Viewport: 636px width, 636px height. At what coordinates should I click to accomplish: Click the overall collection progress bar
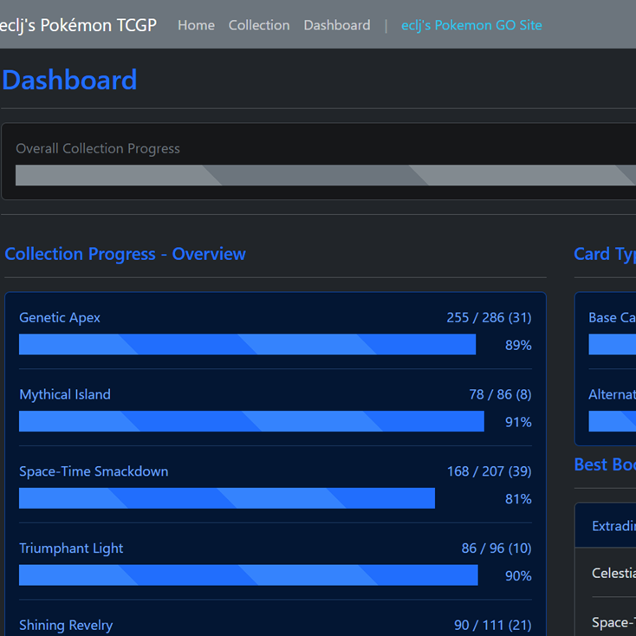tap(326, 175)
